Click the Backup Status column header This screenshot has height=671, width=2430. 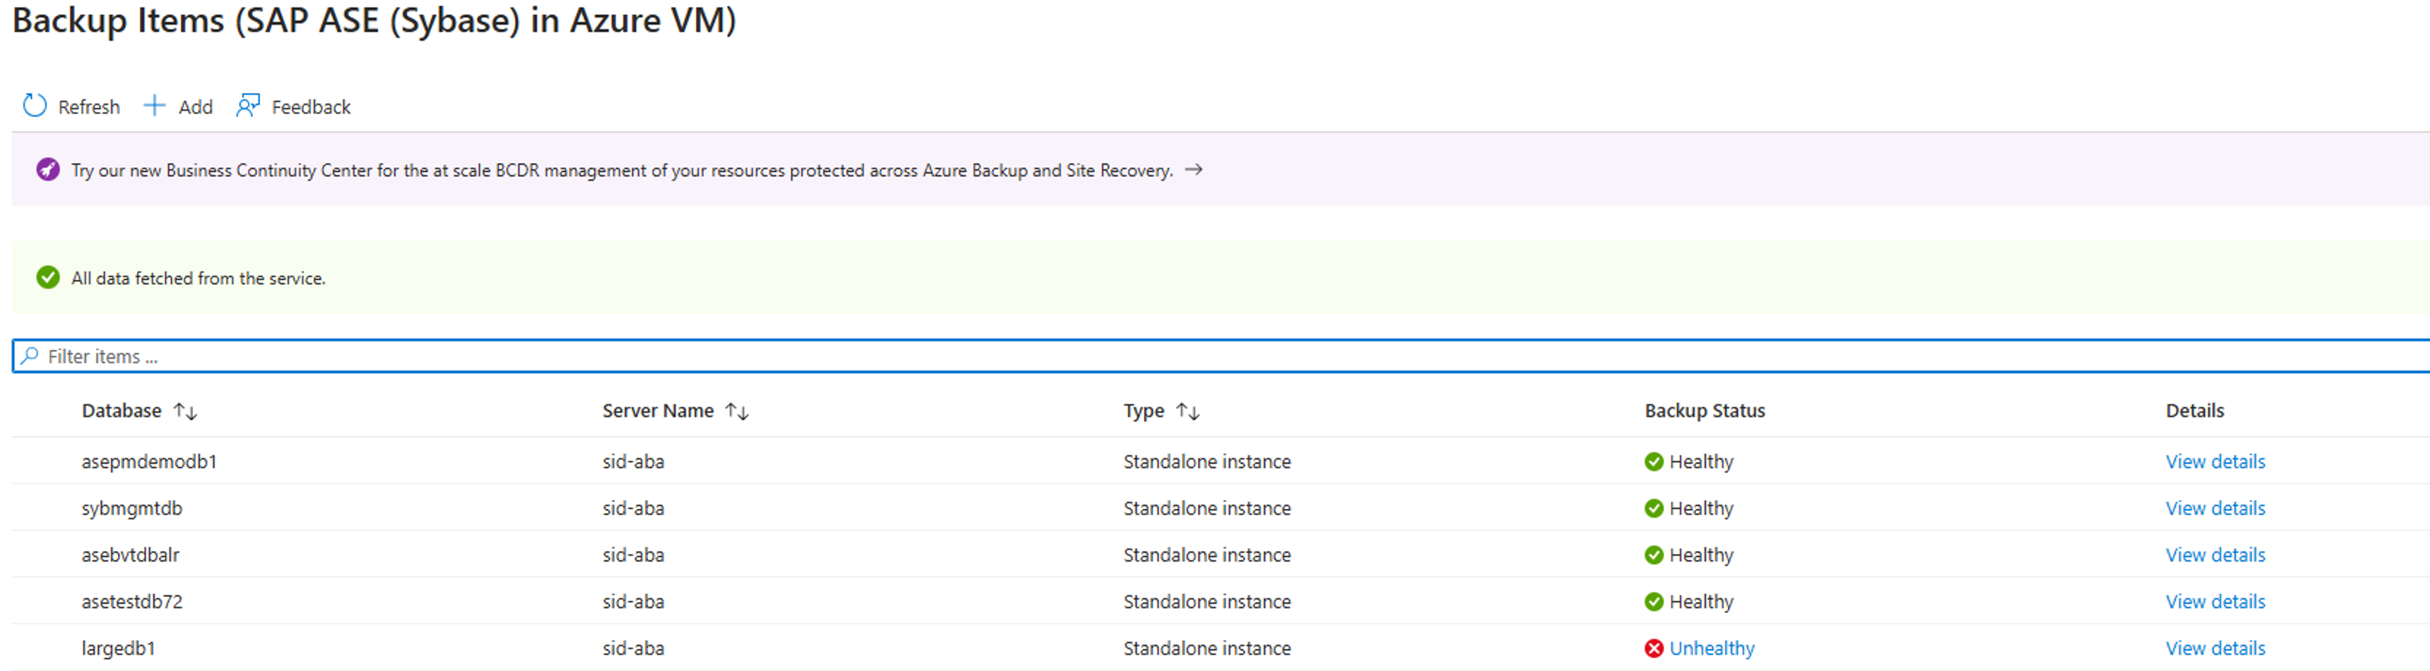(x=1704, y=410)
